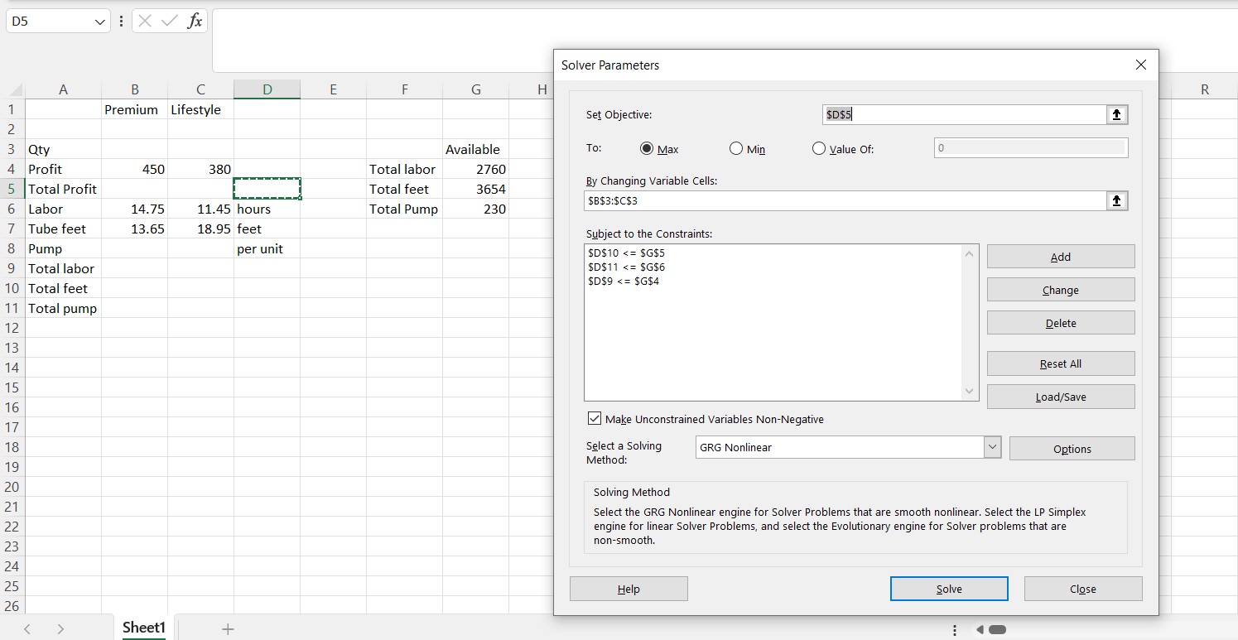Select the Min radio button
The height and width of the screenshot is (640, 1238).
click(736, 148)
